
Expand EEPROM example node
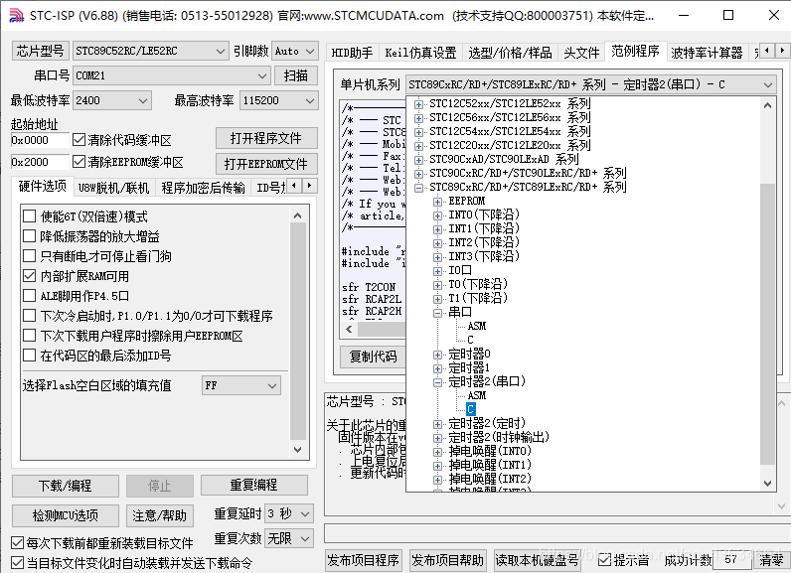click(437, 202)
